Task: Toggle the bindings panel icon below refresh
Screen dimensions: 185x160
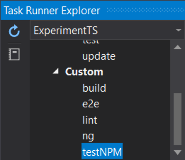Action: click(14, 54)
